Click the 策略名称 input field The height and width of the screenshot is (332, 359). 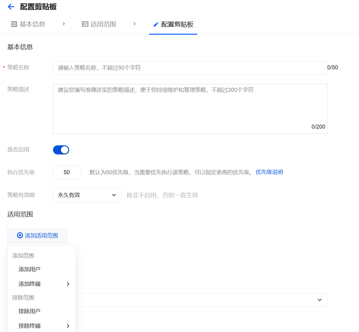pyautogui.click(x=190, y=68)
